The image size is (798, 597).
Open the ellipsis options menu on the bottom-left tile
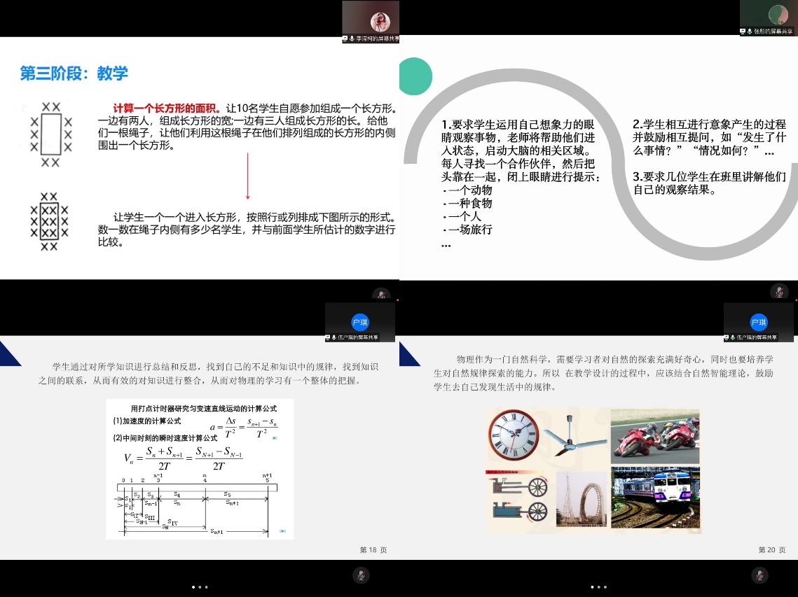tap(200, 587)
